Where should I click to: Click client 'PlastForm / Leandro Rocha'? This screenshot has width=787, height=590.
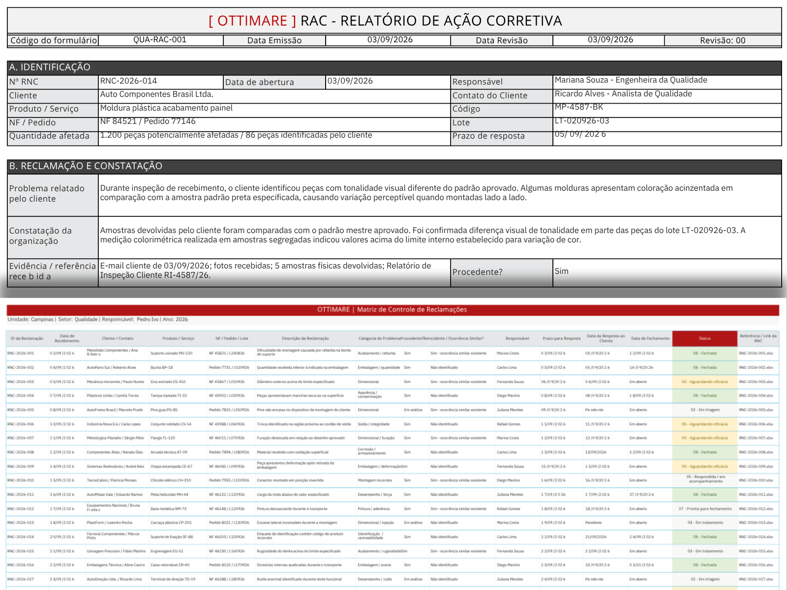tap(109, 523)
